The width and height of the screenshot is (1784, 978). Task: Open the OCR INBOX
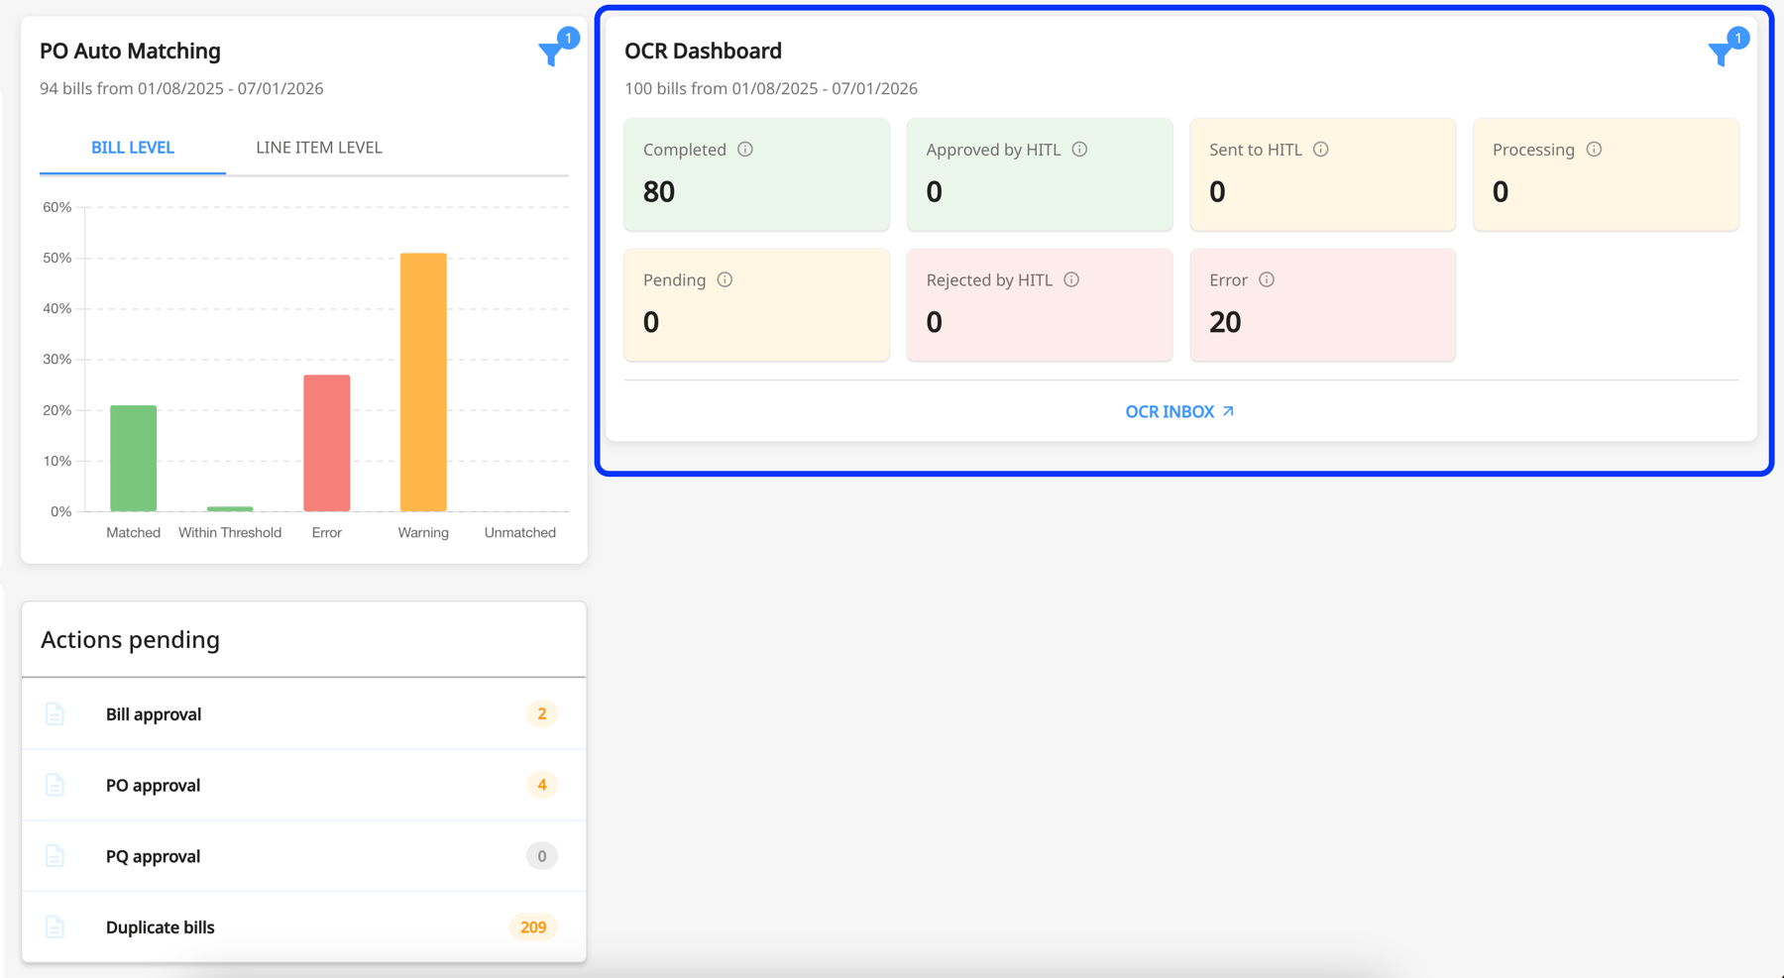tap(1179, 411)
